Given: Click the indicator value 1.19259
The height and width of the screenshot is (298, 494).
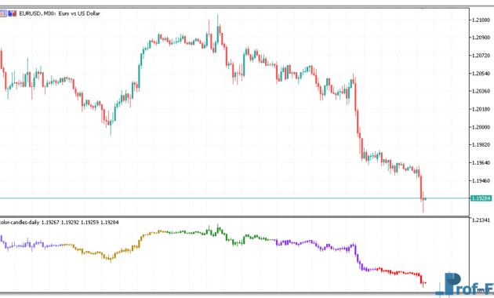Looking at the screenshot, I should (x=89, y=223).
